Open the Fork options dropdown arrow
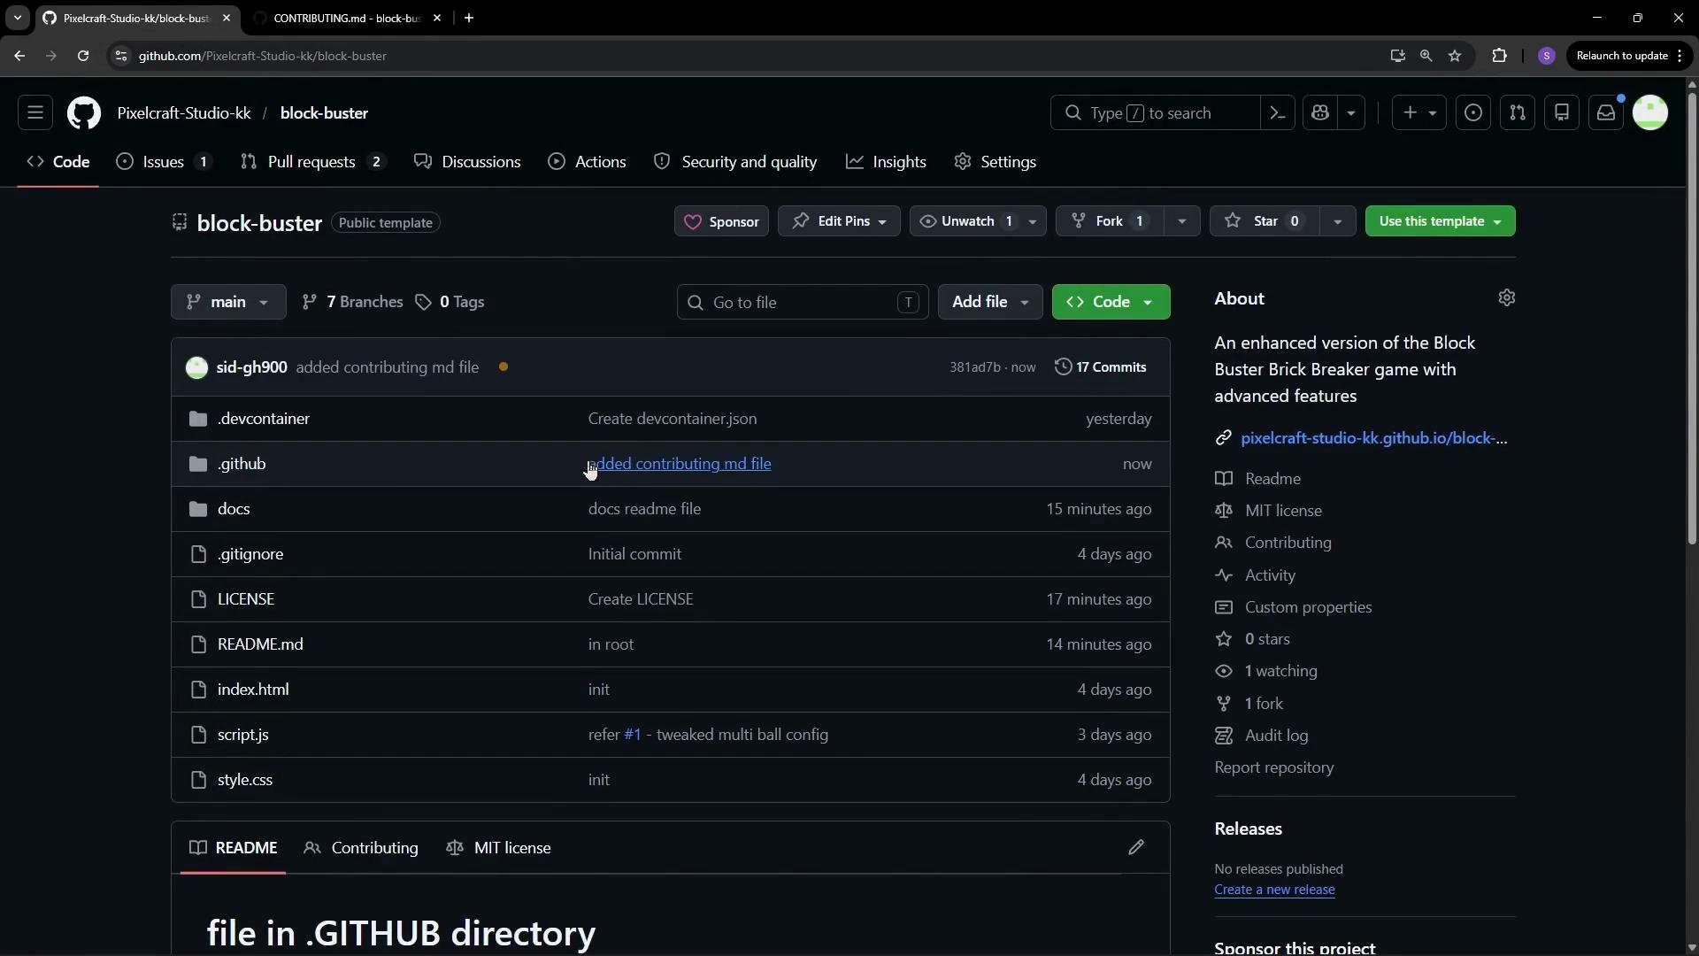 [1181, 221]
